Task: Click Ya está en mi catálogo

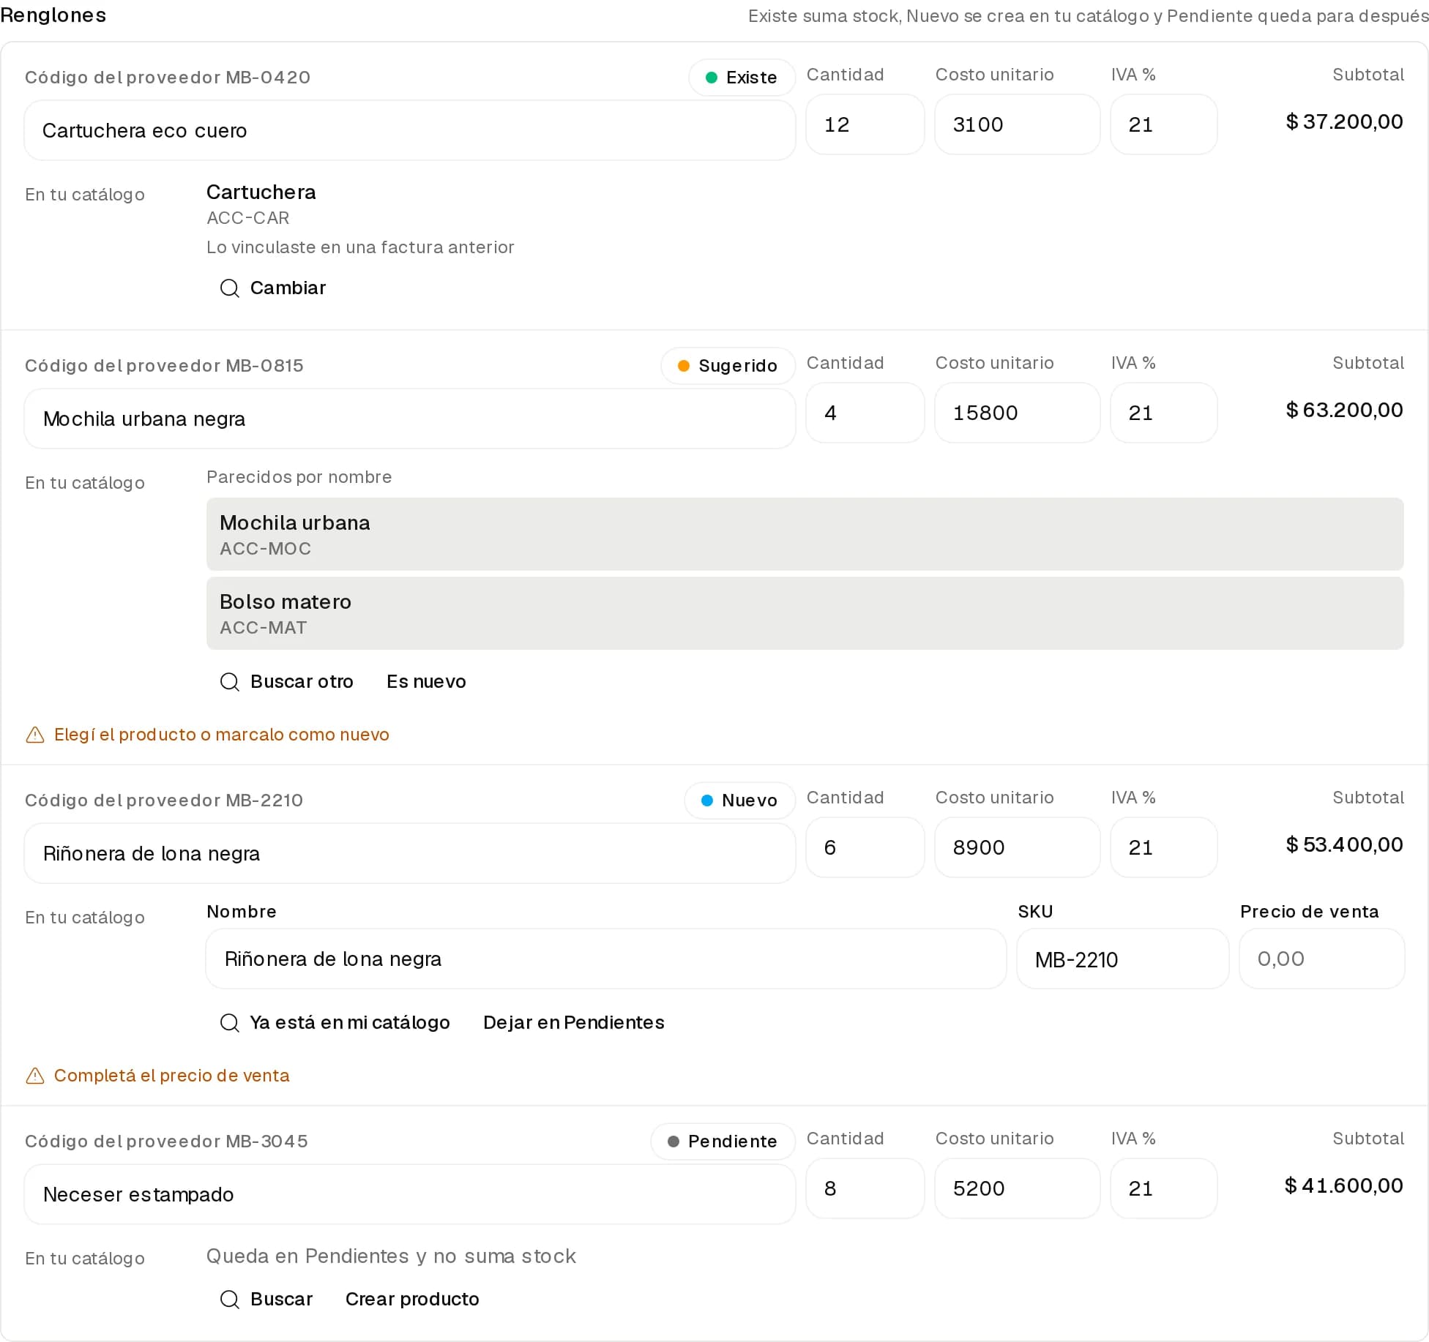Action: click(335, 1022)
